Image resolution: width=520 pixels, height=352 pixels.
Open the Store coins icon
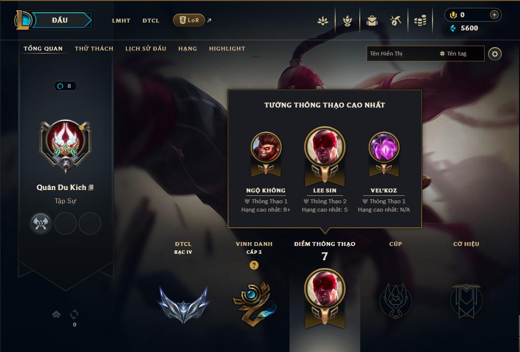pos(420,21)
